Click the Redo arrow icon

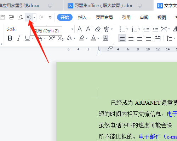[41, 17]
